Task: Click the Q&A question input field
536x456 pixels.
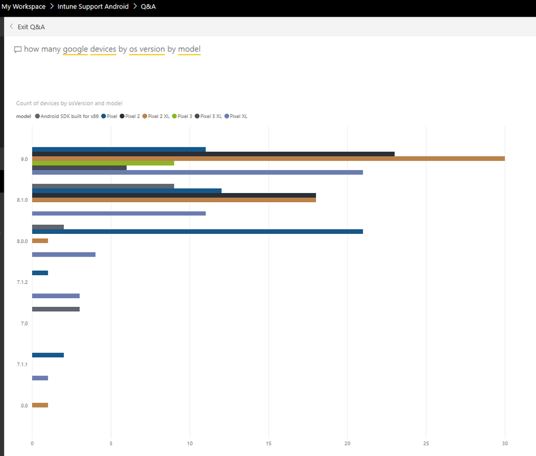Action: 112,49
